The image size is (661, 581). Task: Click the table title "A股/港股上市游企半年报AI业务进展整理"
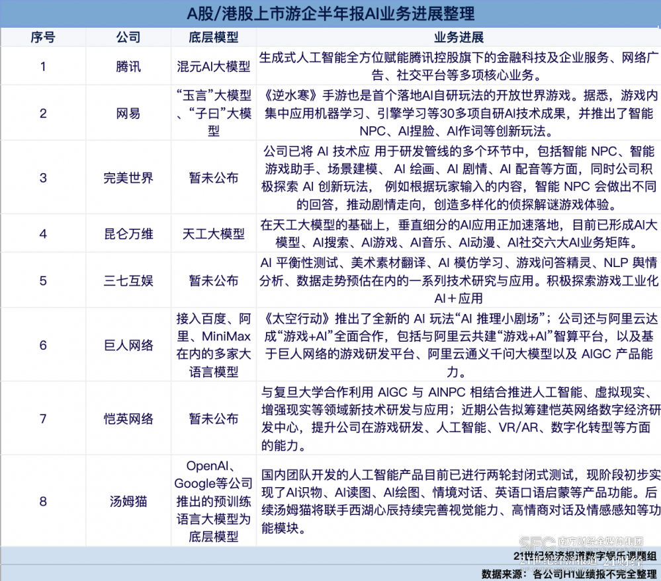[331, 14]
